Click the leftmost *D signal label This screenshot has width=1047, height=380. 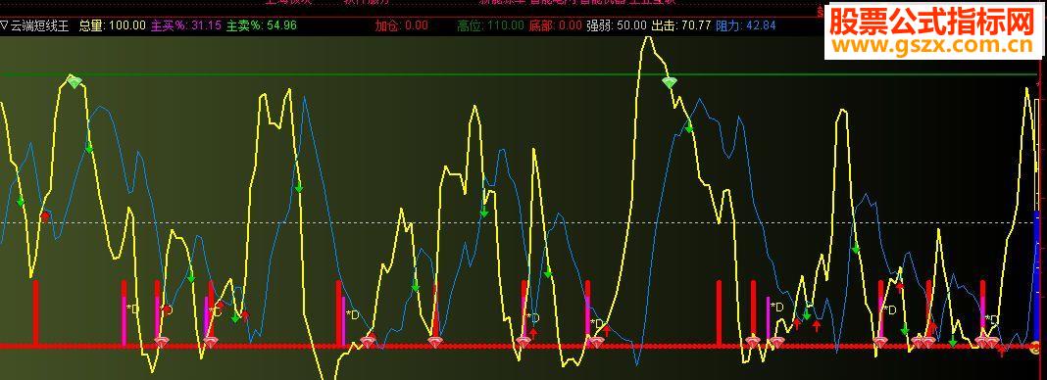tap(132, 309)
